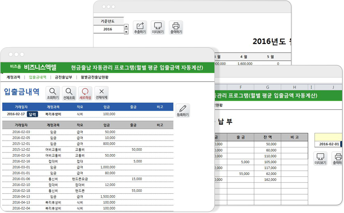Click the 조회하기 search icon button
Viewport: 344px width, 213px height.
[53, 93]
